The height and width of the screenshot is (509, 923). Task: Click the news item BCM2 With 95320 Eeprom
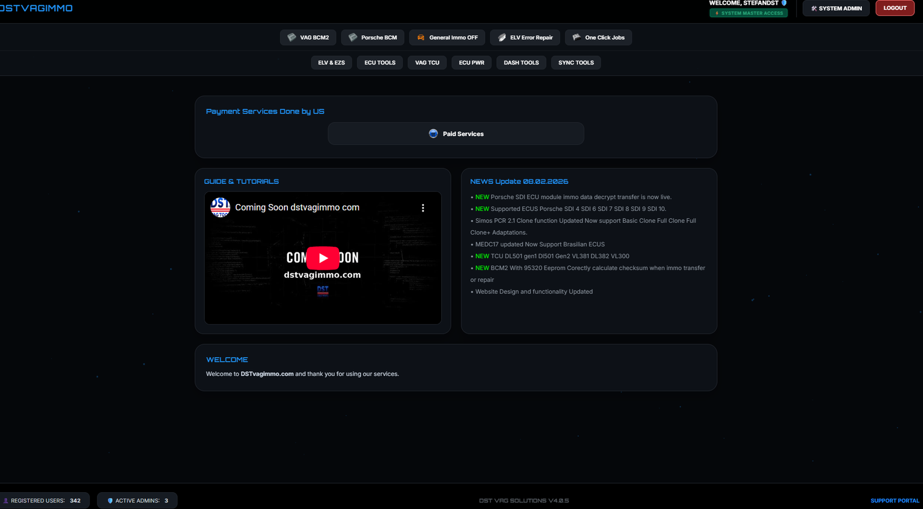click(588, 274)
